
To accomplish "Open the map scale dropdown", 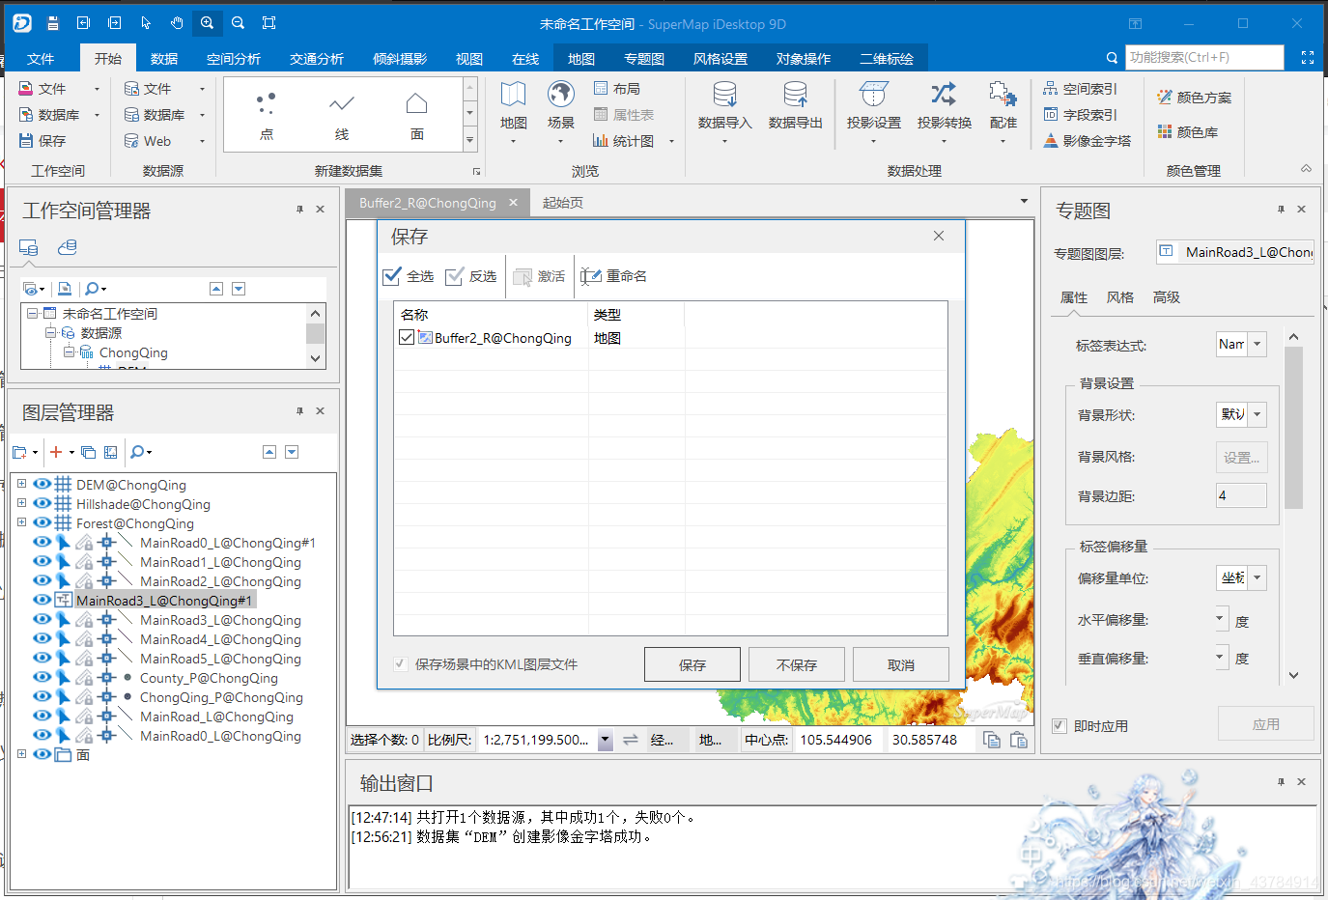I will (605, 740).
